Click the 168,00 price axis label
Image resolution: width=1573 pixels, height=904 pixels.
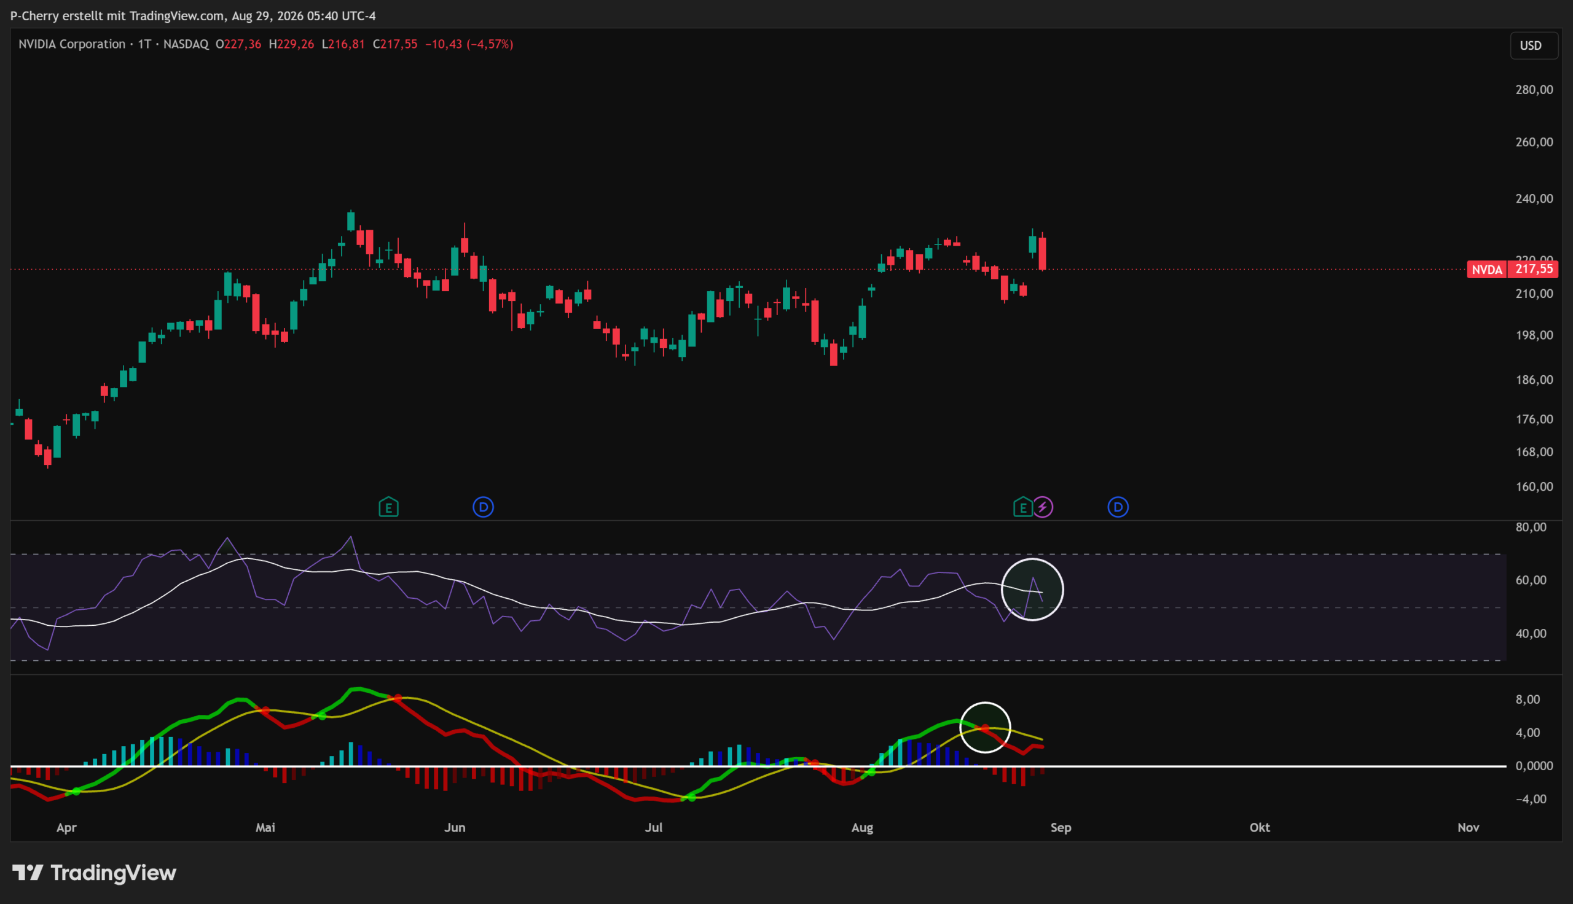[1534, 452]
